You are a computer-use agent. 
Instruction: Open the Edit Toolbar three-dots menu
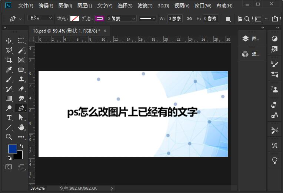(x=21, y=137)
